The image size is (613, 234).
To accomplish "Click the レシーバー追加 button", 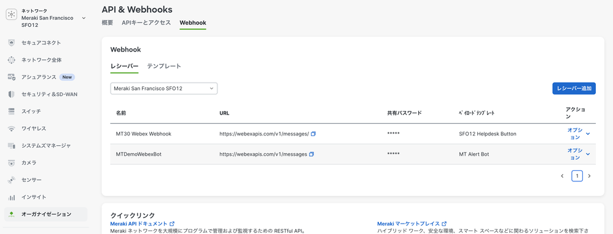I will point(574,89).
